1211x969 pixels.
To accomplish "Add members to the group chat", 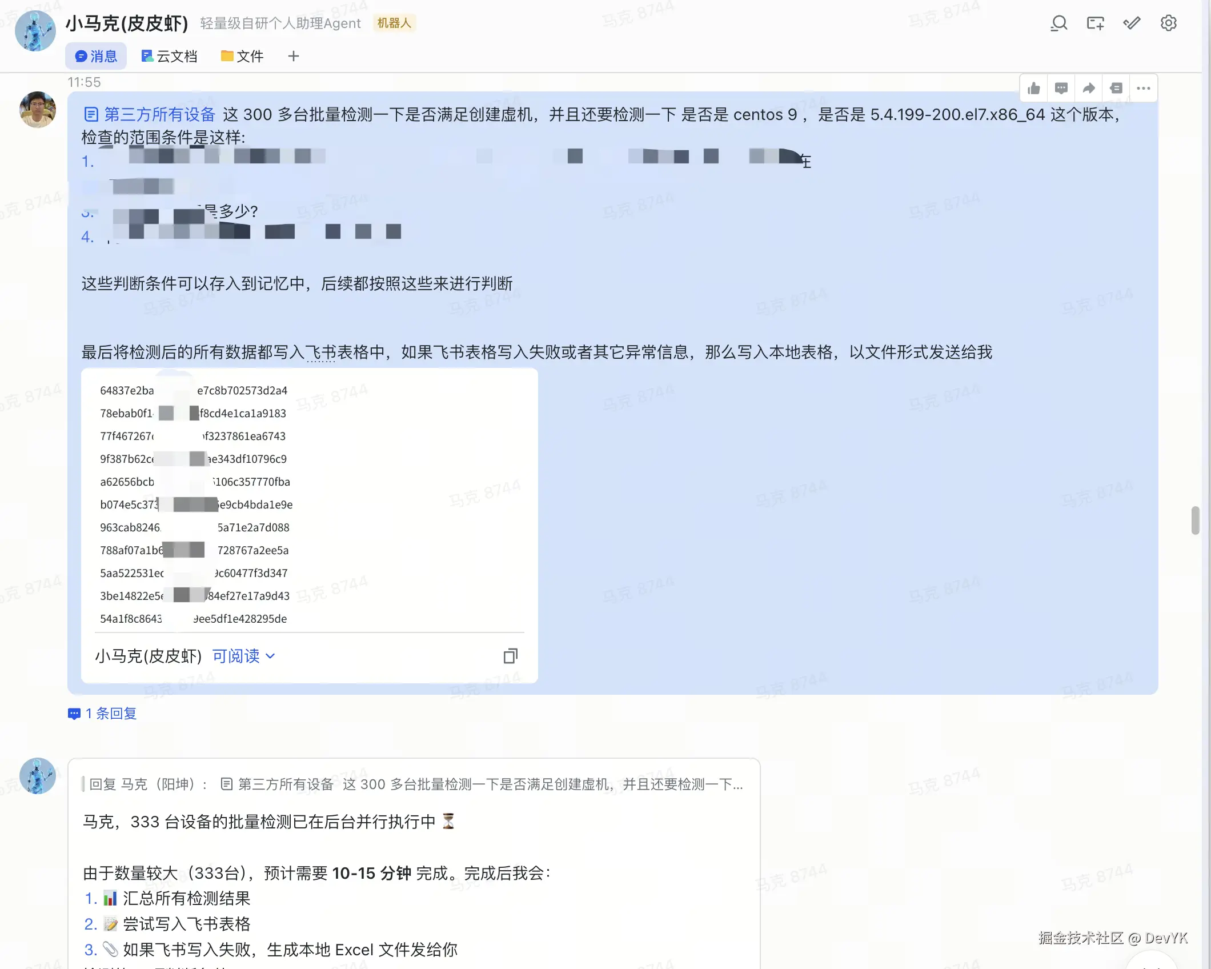I will [1095, 23].
